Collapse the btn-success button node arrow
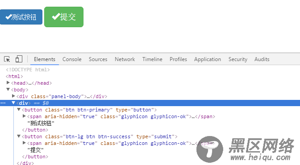The width and height of the screenshot is (300, 165). [19, 136]
